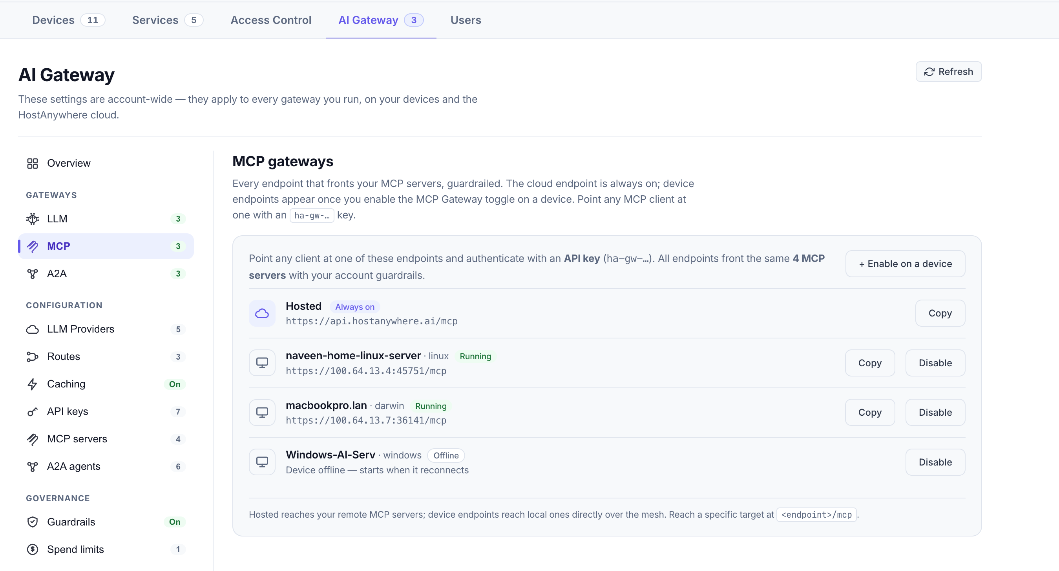
Task: Click the LLM gateway chip icon
Action: pyautogui.click(x=33, y=219)
